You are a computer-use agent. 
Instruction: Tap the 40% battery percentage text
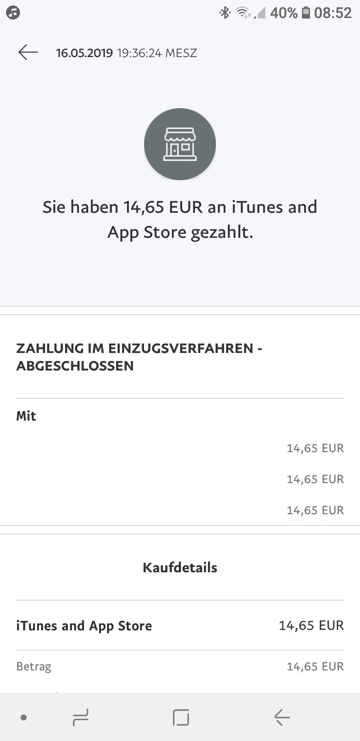[284, 13]
